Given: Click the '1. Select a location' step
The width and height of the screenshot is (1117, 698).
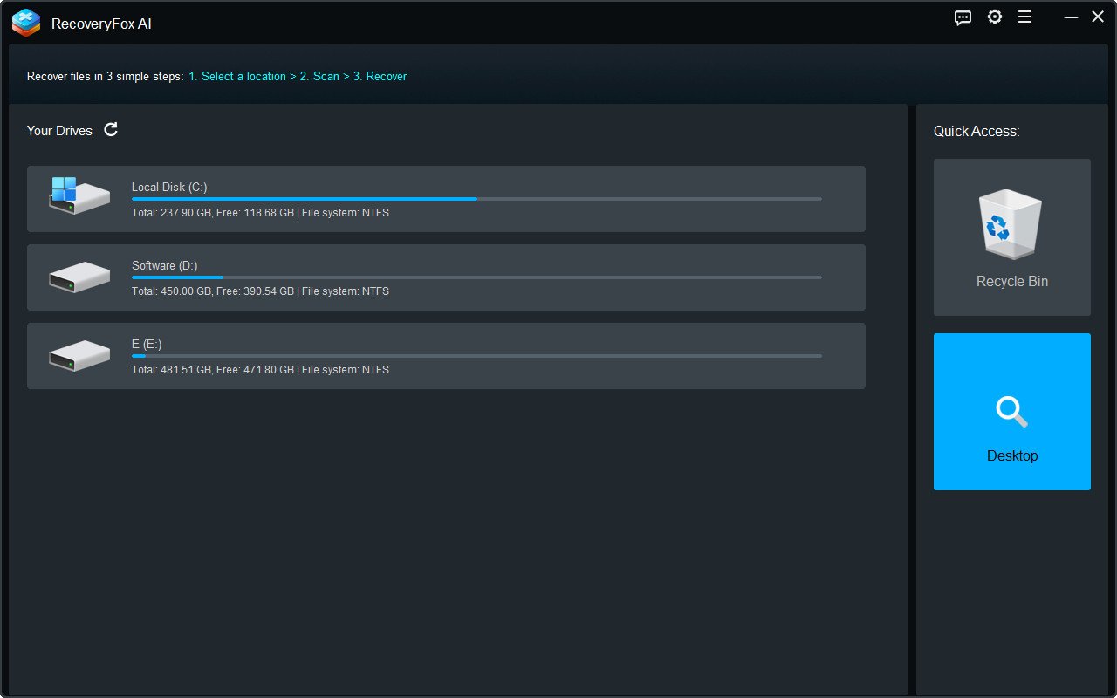Looking at the screenshot, I should pyautogui.click(x=237, y=76).
